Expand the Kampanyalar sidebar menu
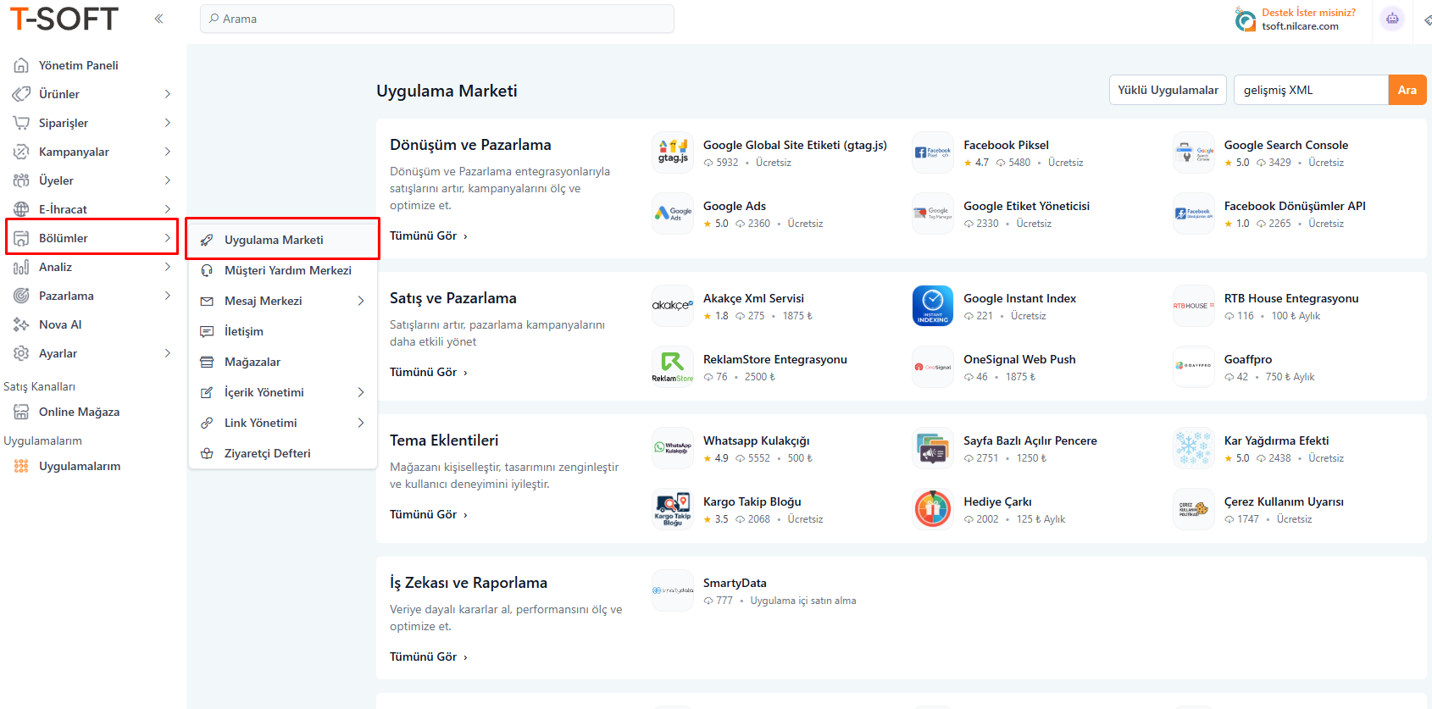 coord(167,152)
